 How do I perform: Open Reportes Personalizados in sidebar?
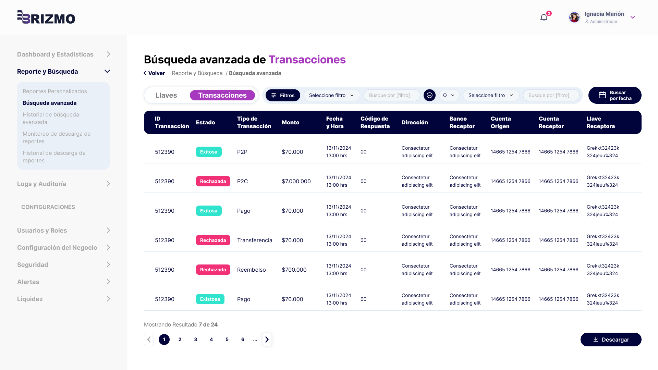pos(55,91)
